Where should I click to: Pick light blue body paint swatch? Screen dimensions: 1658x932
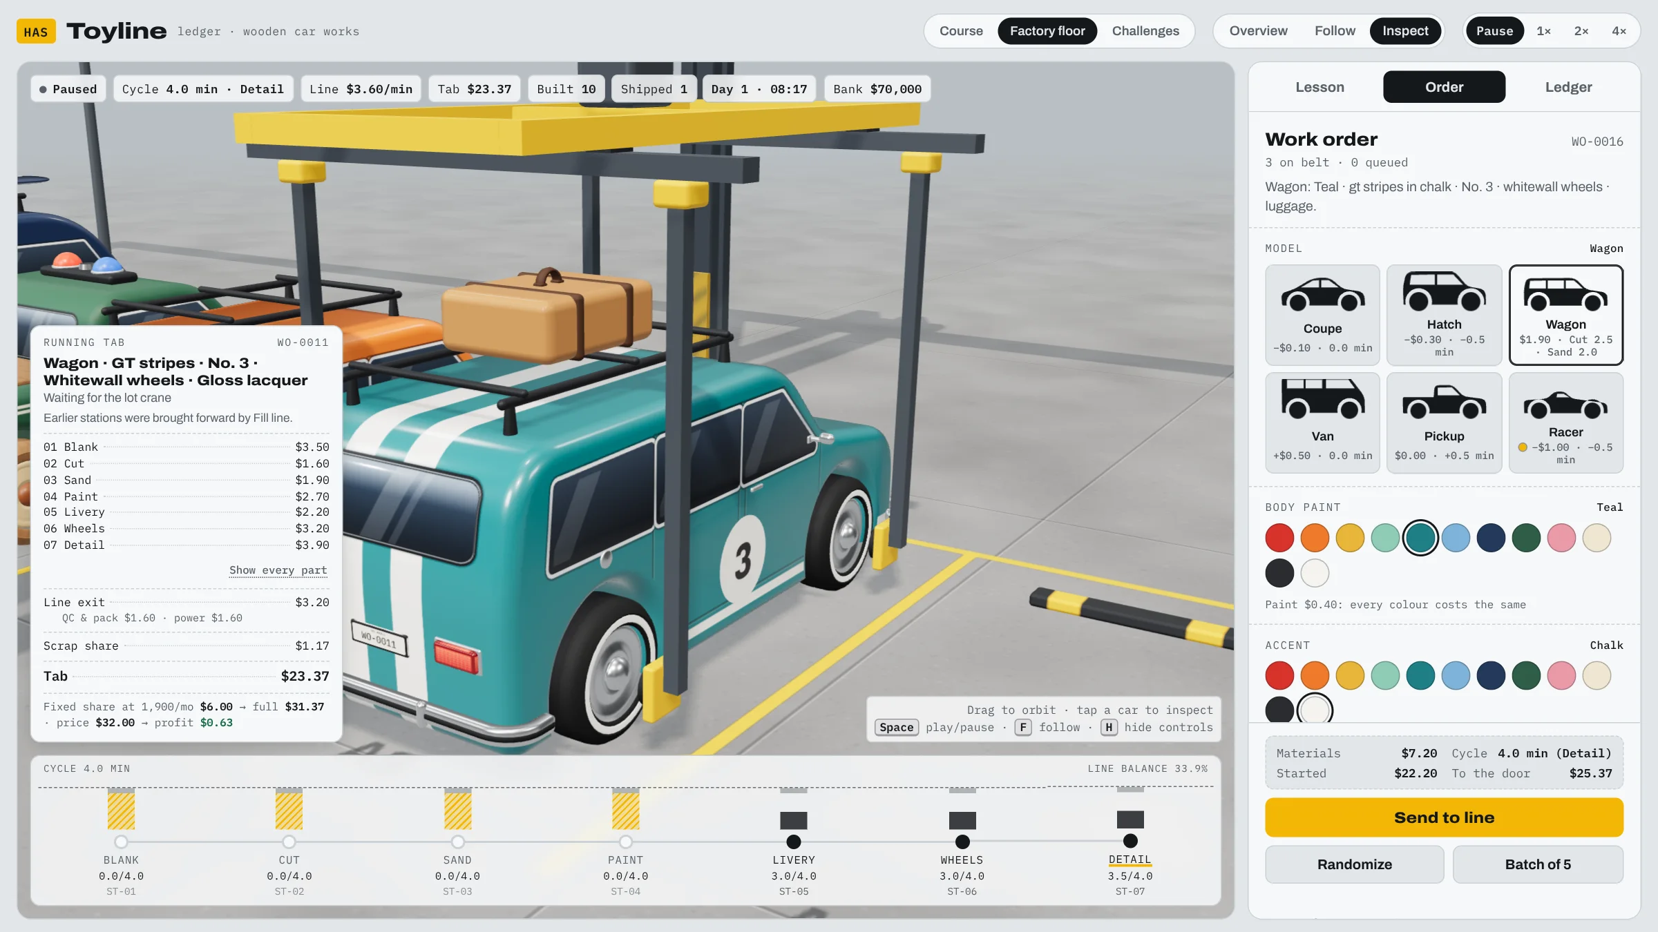point(1456,538)
